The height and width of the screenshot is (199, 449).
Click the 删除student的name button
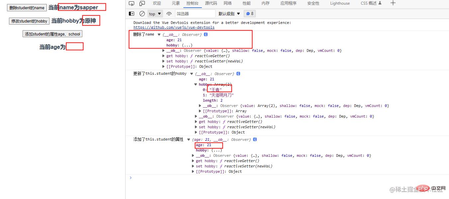point(27,8)
